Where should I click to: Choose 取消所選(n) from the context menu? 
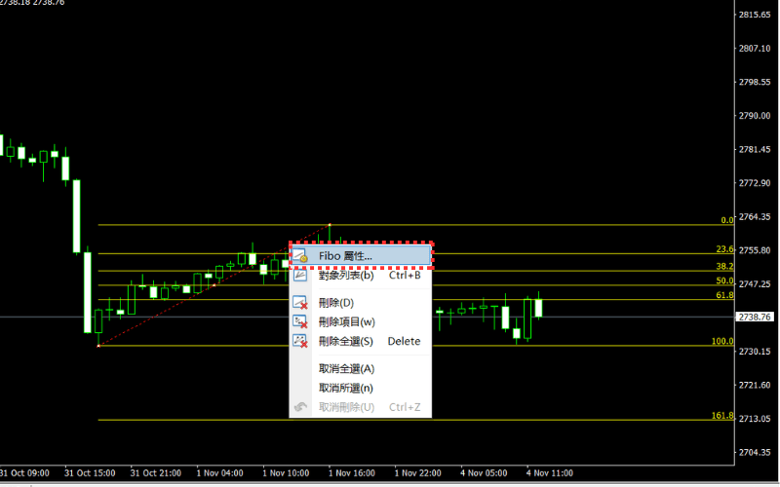(x=346, y=388)
